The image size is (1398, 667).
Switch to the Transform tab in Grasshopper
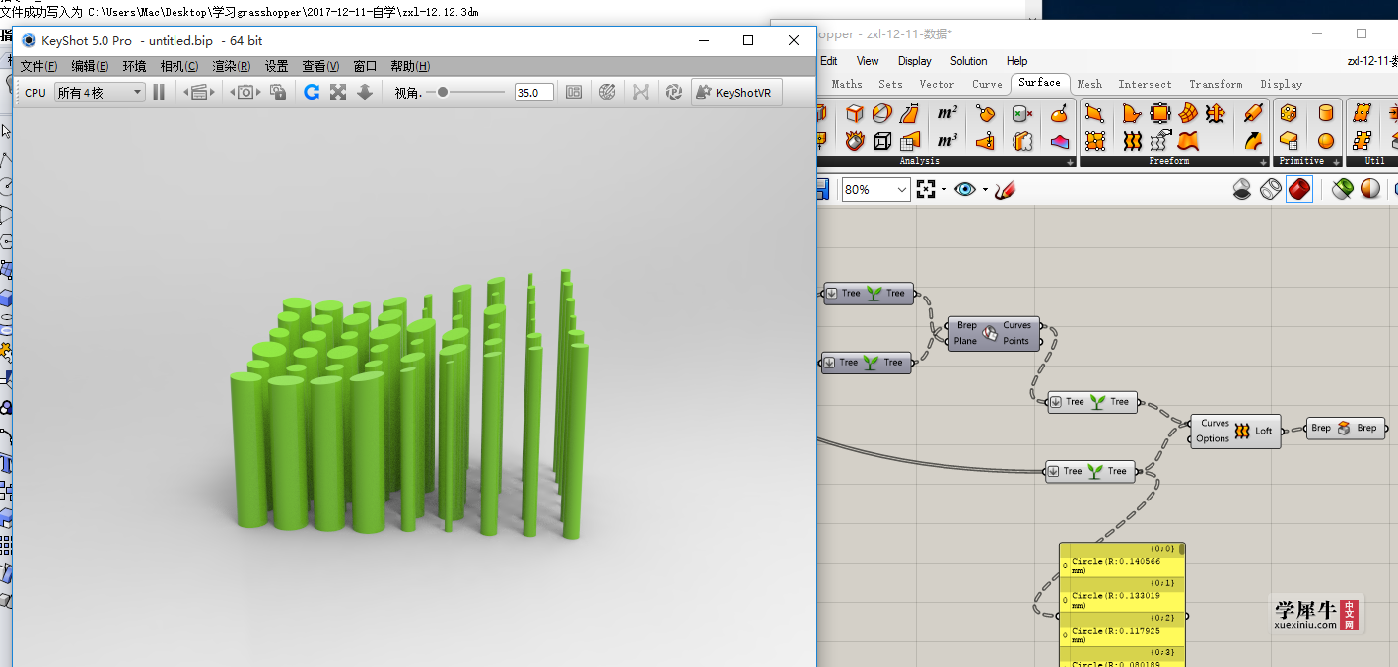coord(1216,85)
